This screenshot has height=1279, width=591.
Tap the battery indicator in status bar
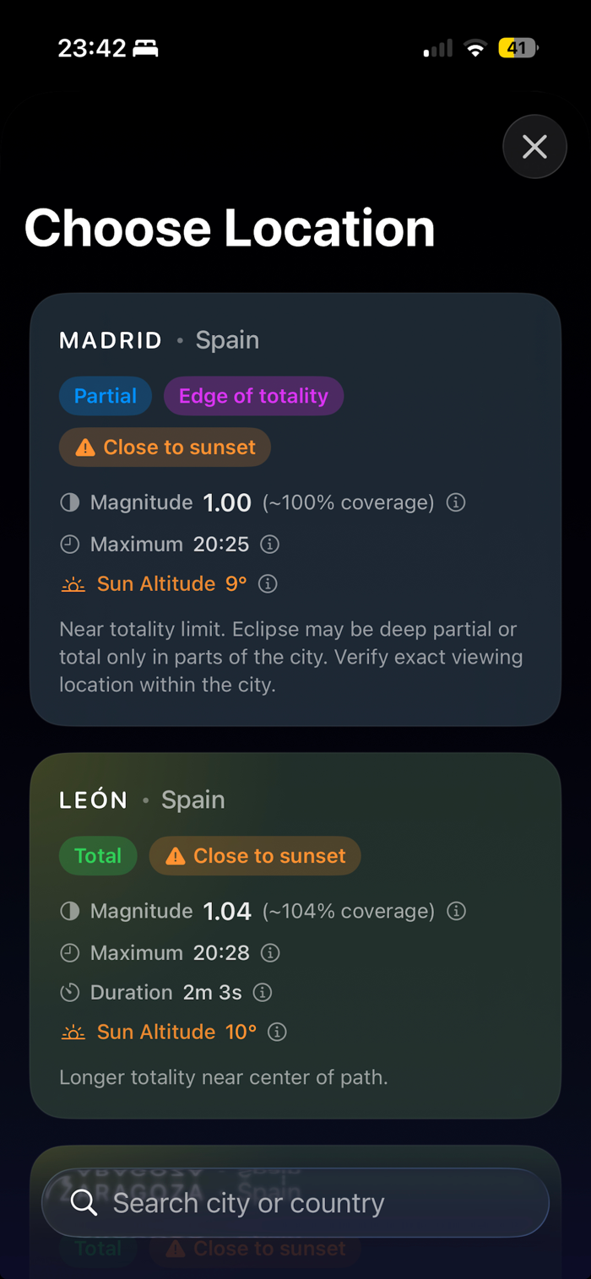[x=518, y=48]
